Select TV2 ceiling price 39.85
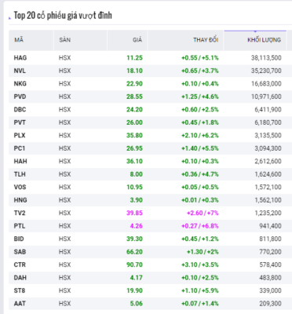 (x=134, y=213)
